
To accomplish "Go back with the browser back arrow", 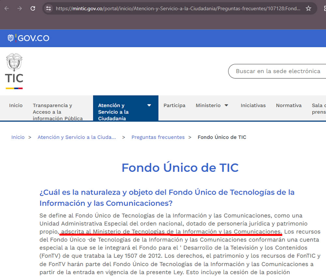I will [7, 8].
